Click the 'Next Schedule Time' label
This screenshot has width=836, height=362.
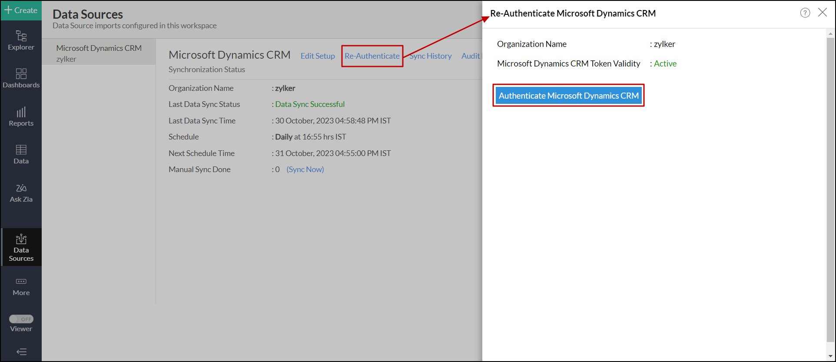click(202, 153)
